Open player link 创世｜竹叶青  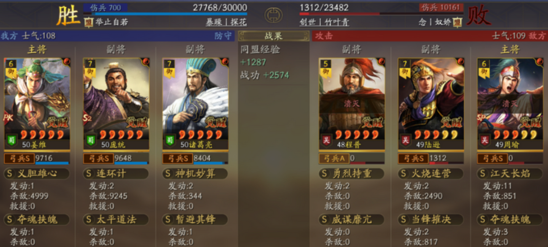pos(324,22)
